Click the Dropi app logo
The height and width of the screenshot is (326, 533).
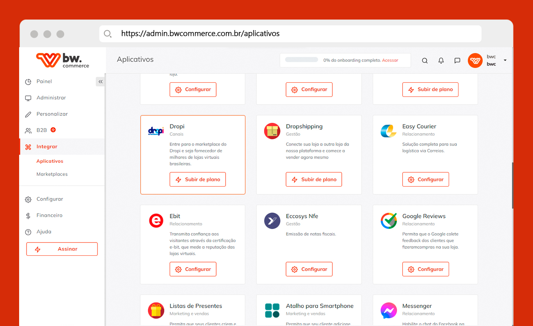[x=156, y=131]
